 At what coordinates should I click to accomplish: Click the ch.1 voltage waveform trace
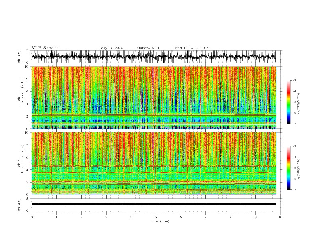tap(154, 56)
